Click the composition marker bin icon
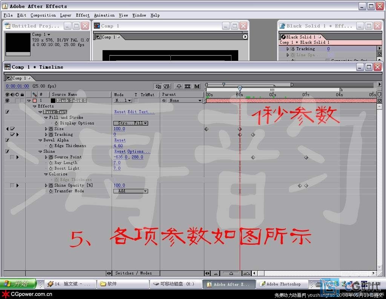This screenshot has width=386, height=299. [379, 95]
